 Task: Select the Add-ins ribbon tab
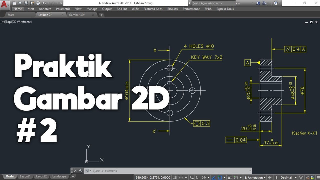(122, 9)
